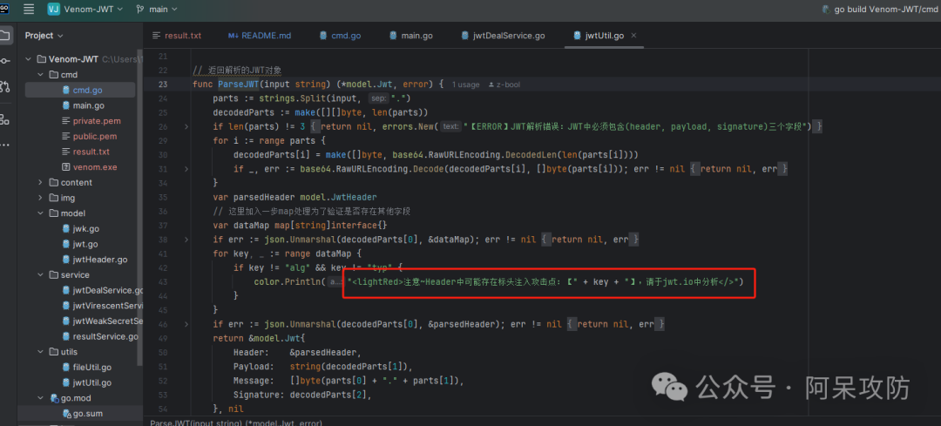Image resolution: width=941 pixels, height=426 pixels.
Task: Open the main branch dropdown
Action: (157, 9)
